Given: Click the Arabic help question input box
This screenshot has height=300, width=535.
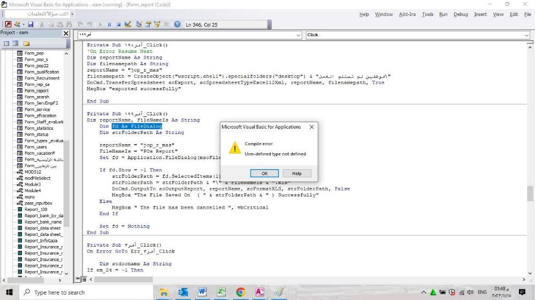Looking at the screenshot, I should [x=37, y=14].
